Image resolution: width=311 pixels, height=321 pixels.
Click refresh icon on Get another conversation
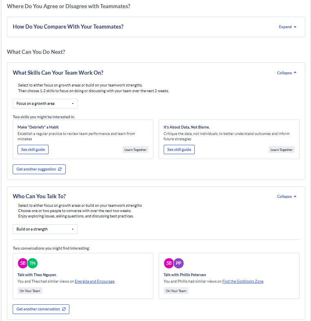pyautogui.click(x=64, y=309)
